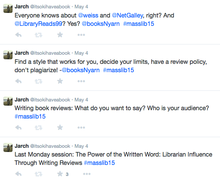Open more options on 'Everyone knows about' tweet
The width and height of the screenshot is (220, 182).
click(81, 35)
